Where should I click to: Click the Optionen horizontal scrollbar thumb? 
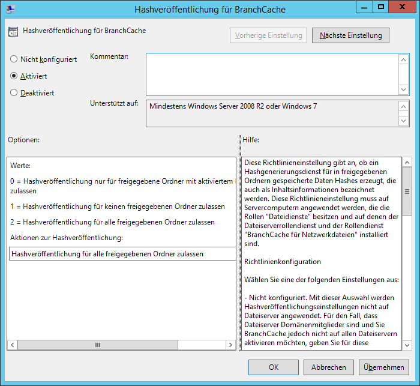click(98, 345)
